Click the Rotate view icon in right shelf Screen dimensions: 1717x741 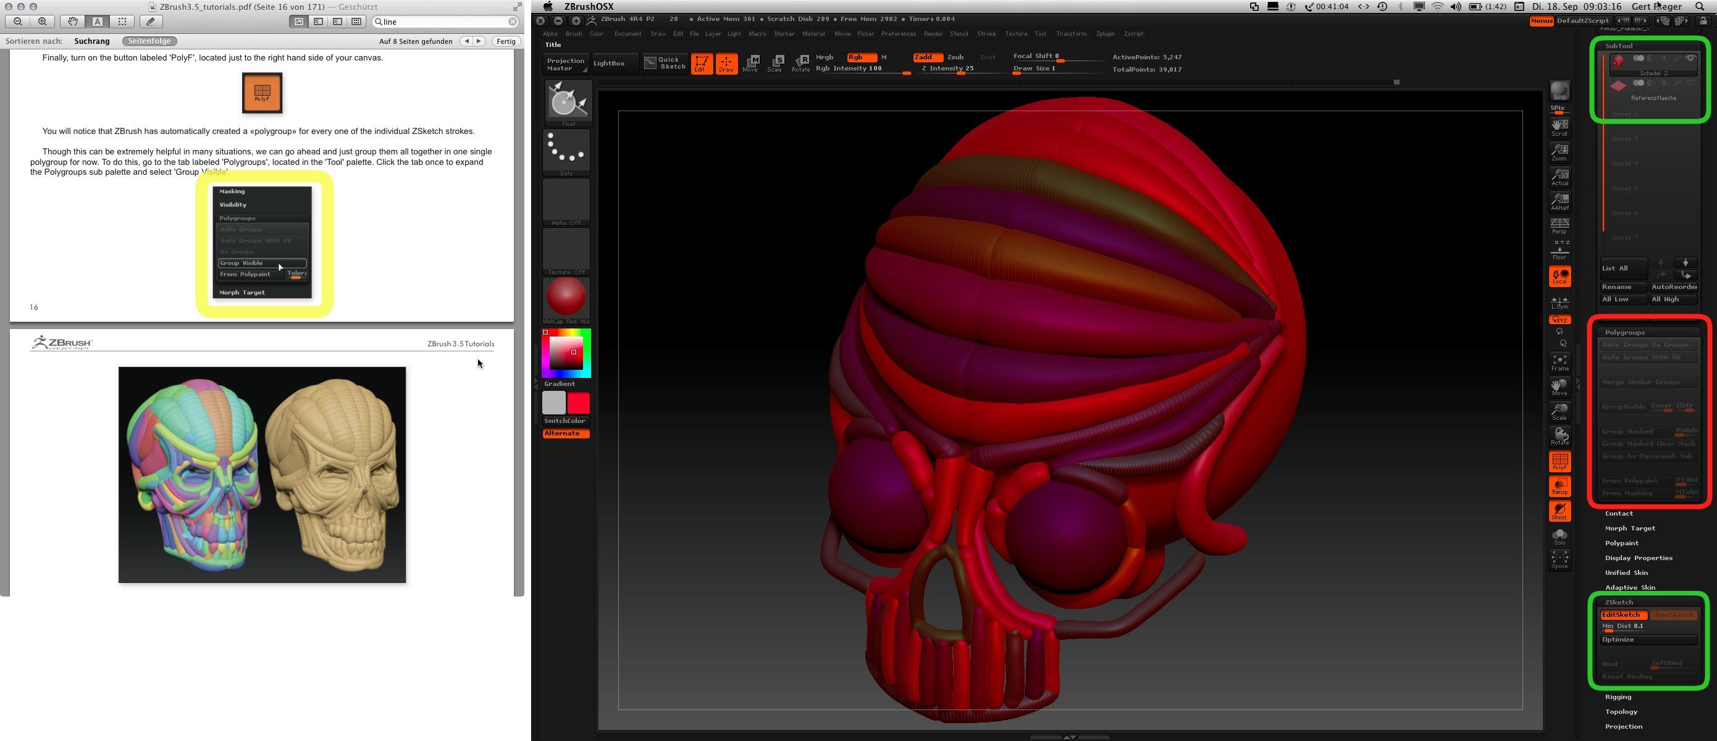pos(1560,437)
